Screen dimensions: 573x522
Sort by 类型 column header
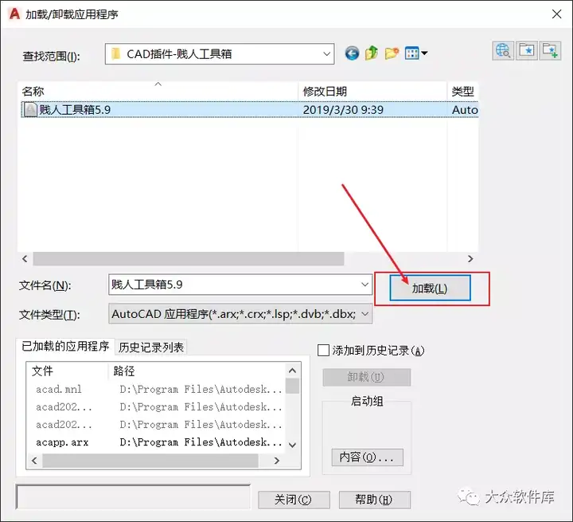tap(462, 91)
